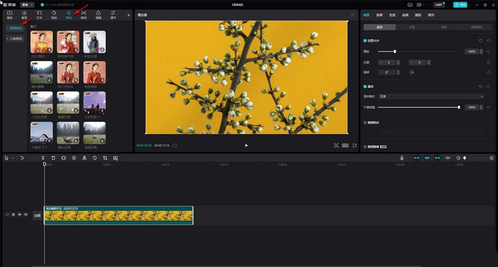Click the delete trash icon in timeline toolbar
The height and width of the screenshot is (267, 498).
click(x=53, y=158)
